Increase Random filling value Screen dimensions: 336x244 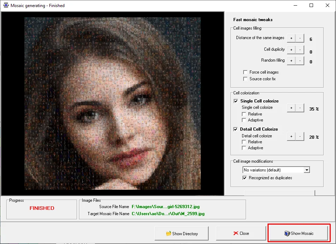tap(291, 61)
